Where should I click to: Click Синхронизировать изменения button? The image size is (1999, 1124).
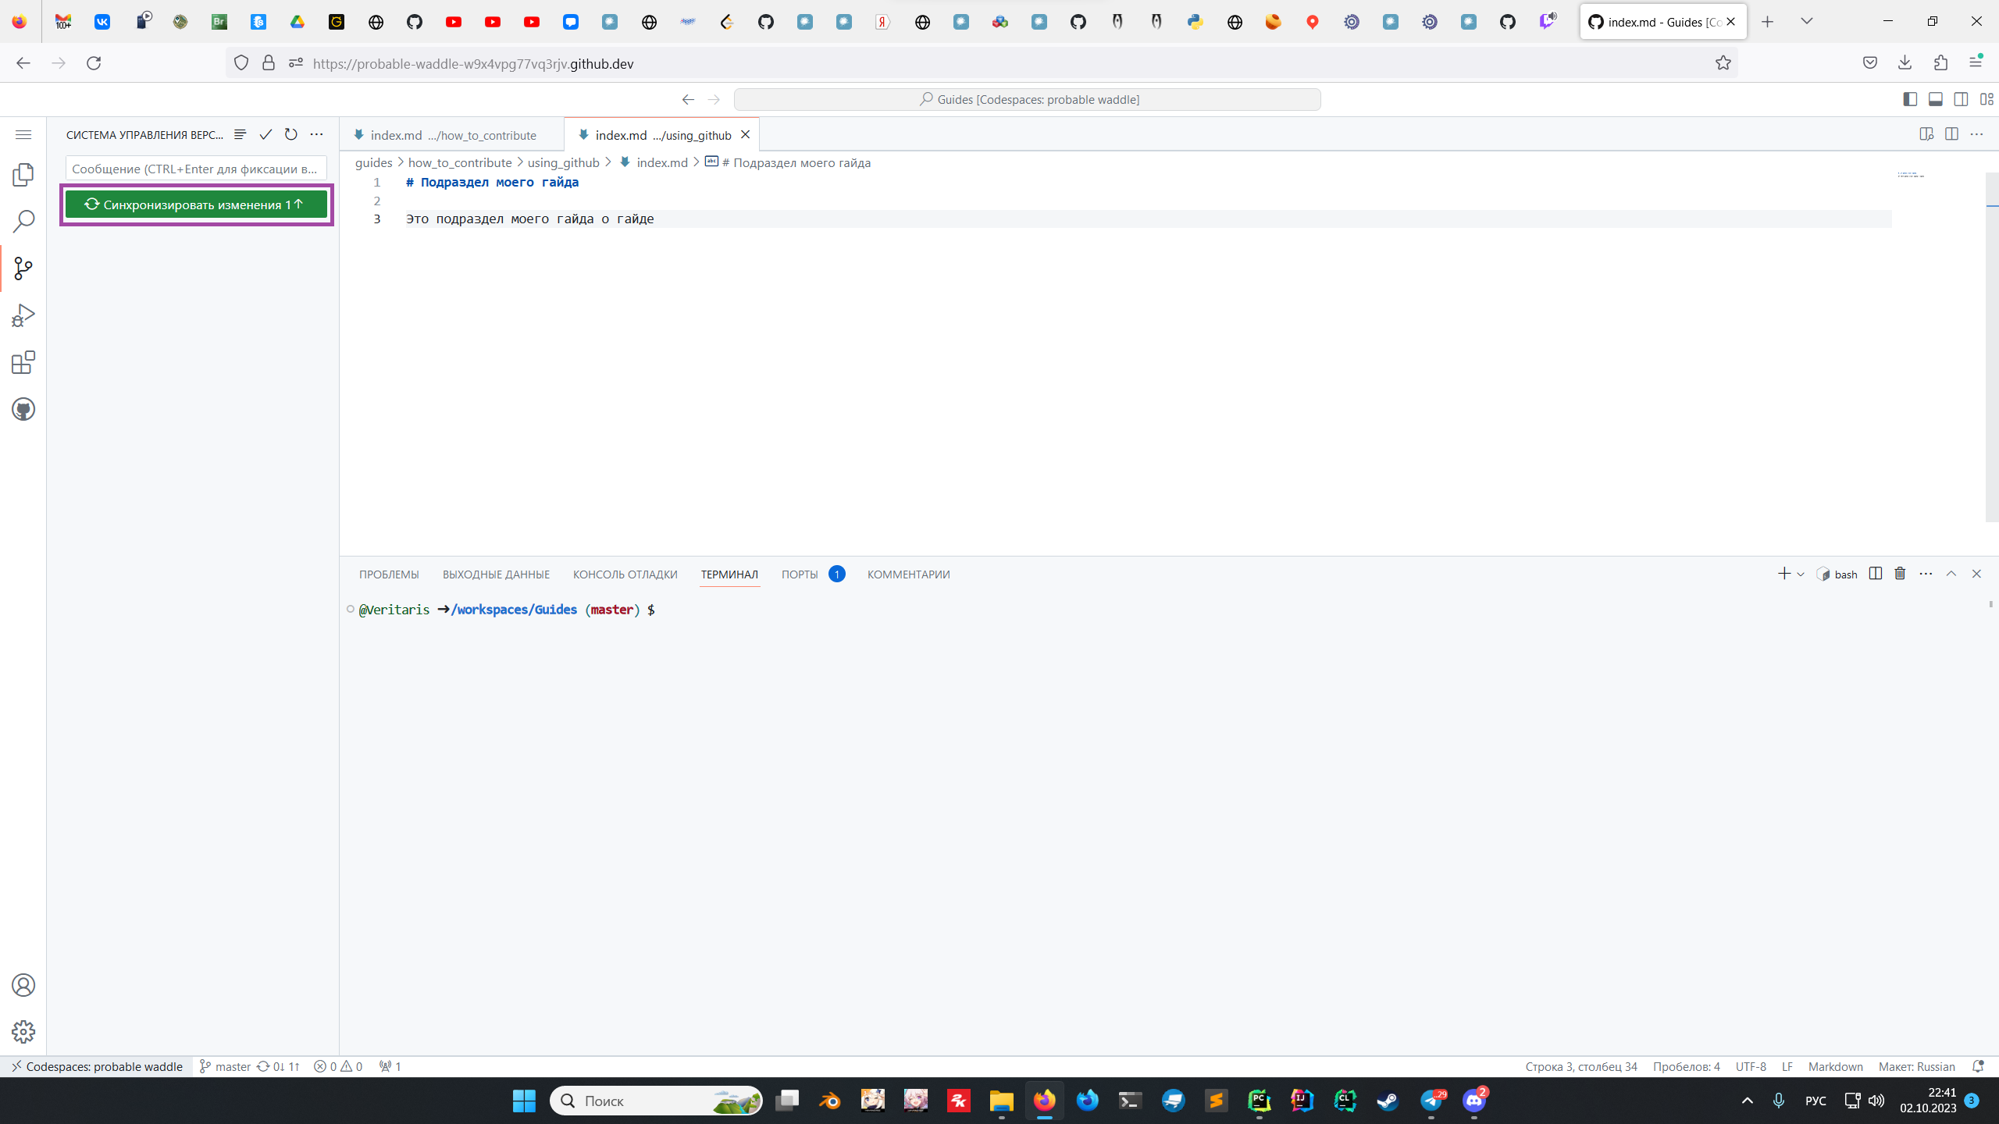coord(195,205)
